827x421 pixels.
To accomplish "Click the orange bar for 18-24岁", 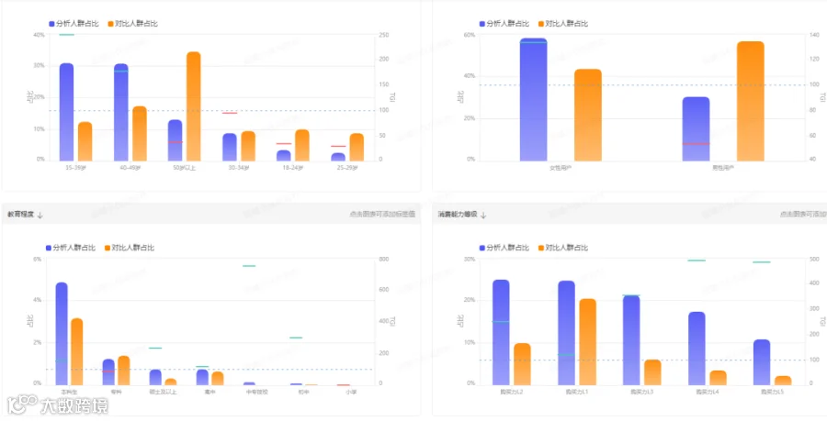I will (301, 145).
